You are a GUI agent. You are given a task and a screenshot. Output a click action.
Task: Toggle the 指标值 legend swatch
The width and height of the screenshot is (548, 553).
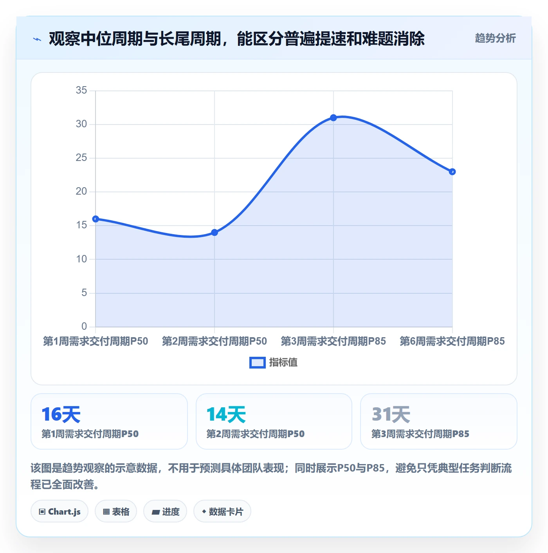(x=258, y=363)
